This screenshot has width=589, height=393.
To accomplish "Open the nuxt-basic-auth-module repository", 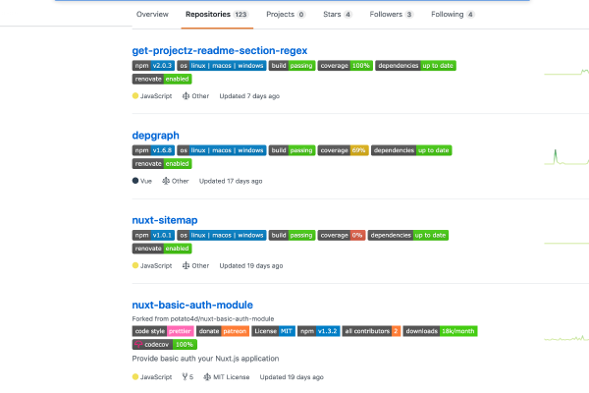I will point(192,305).
